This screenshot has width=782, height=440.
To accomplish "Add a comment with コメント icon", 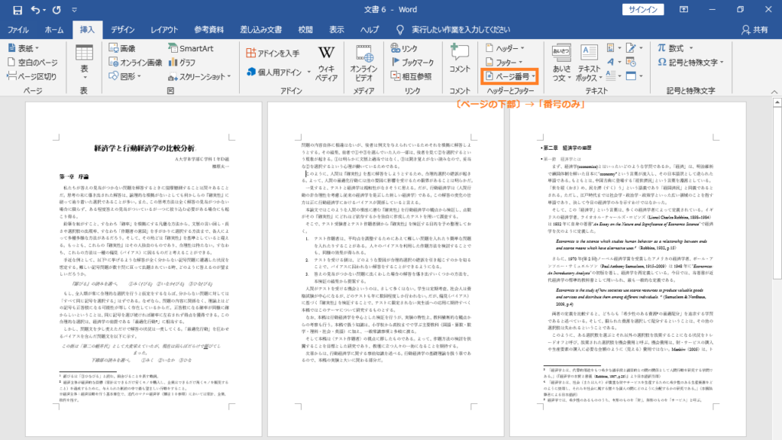I will coord(459,58).
